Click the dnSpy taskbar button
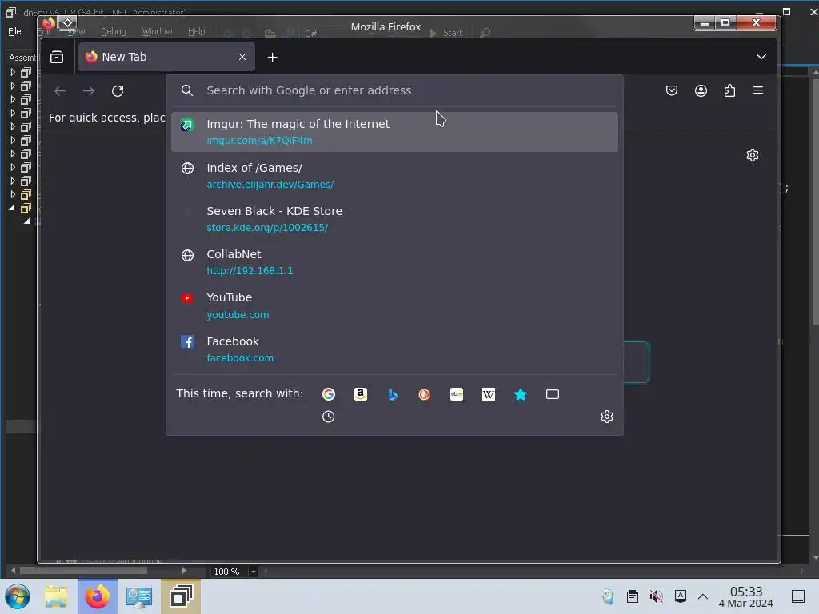This screenshot has width=819, height=614. point(181,596)
